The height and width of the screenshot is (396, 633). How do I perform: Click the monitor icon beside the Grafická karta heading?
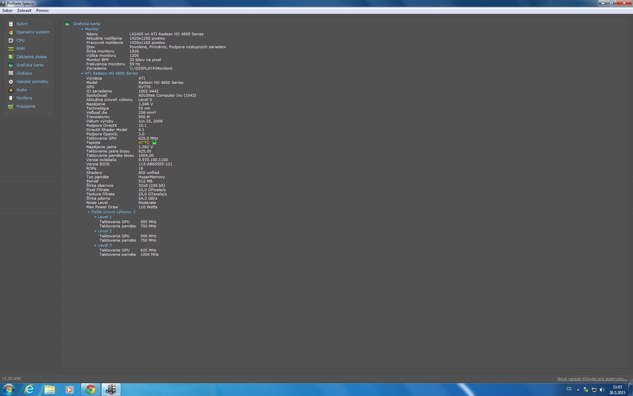point(68,24)
